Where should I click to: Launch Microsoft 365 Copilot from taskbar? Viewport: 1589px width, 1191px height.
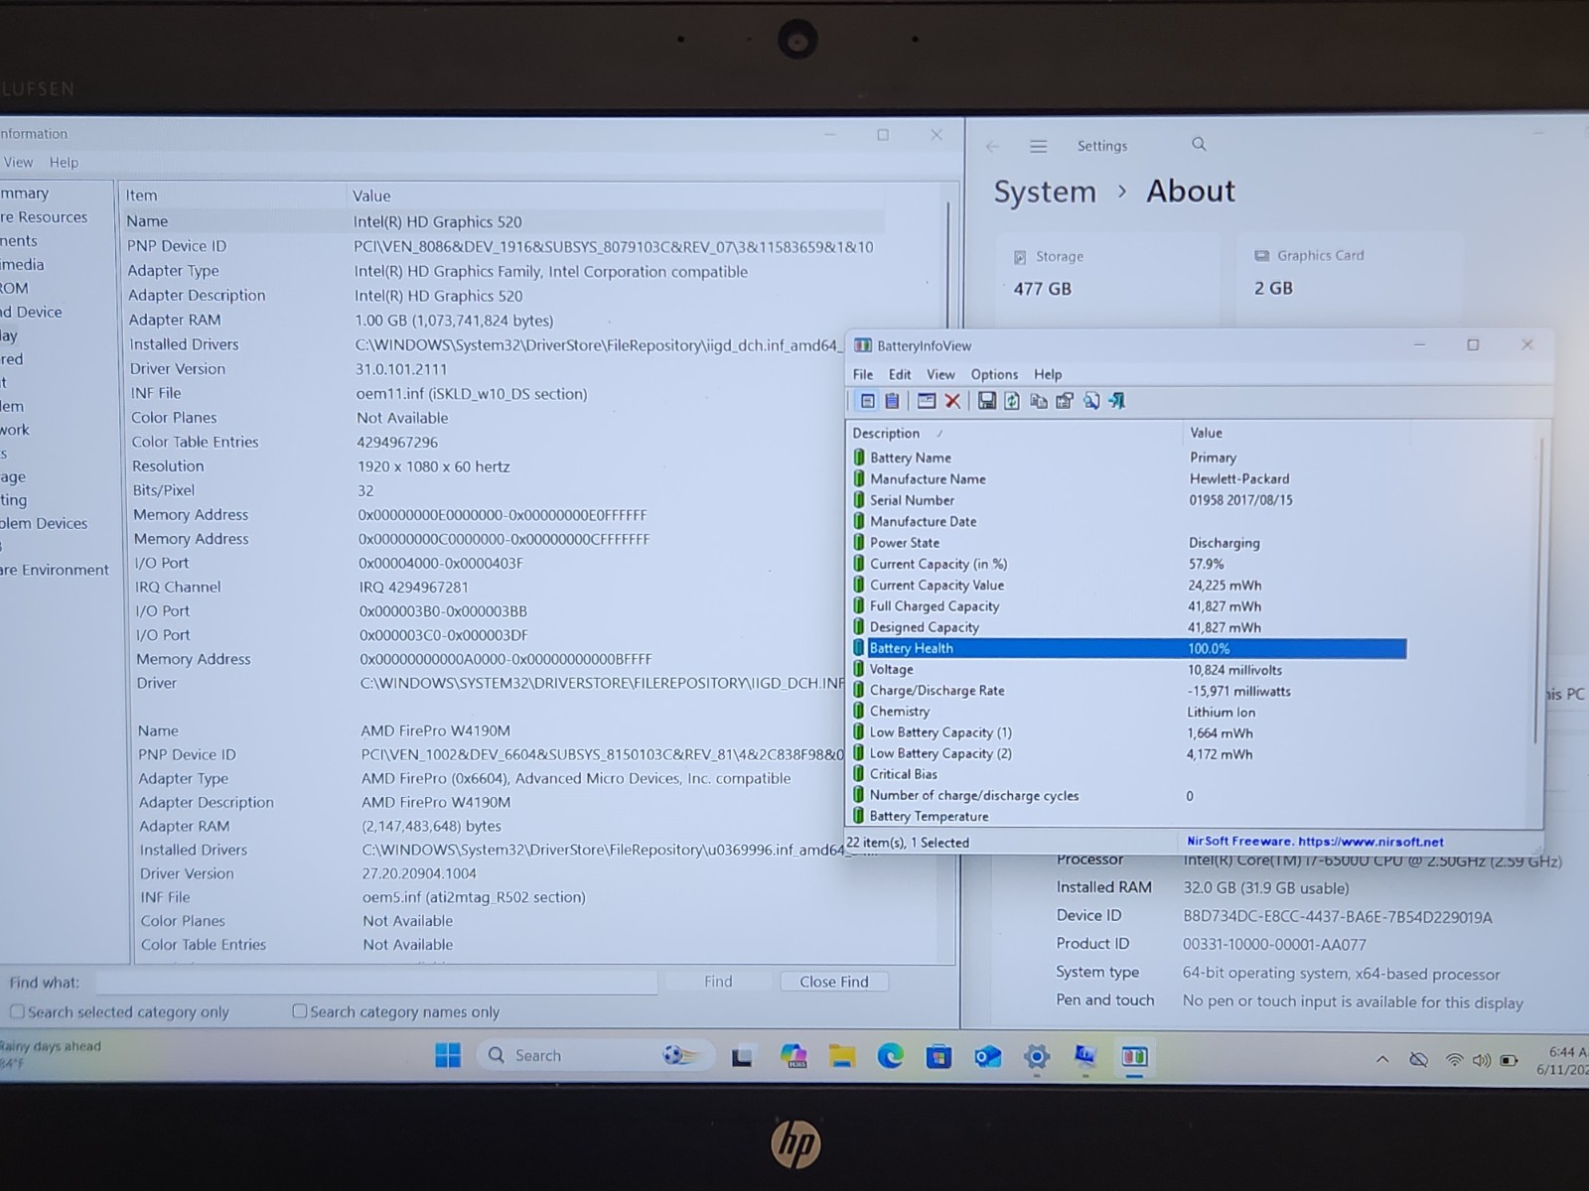(793, 1057)
